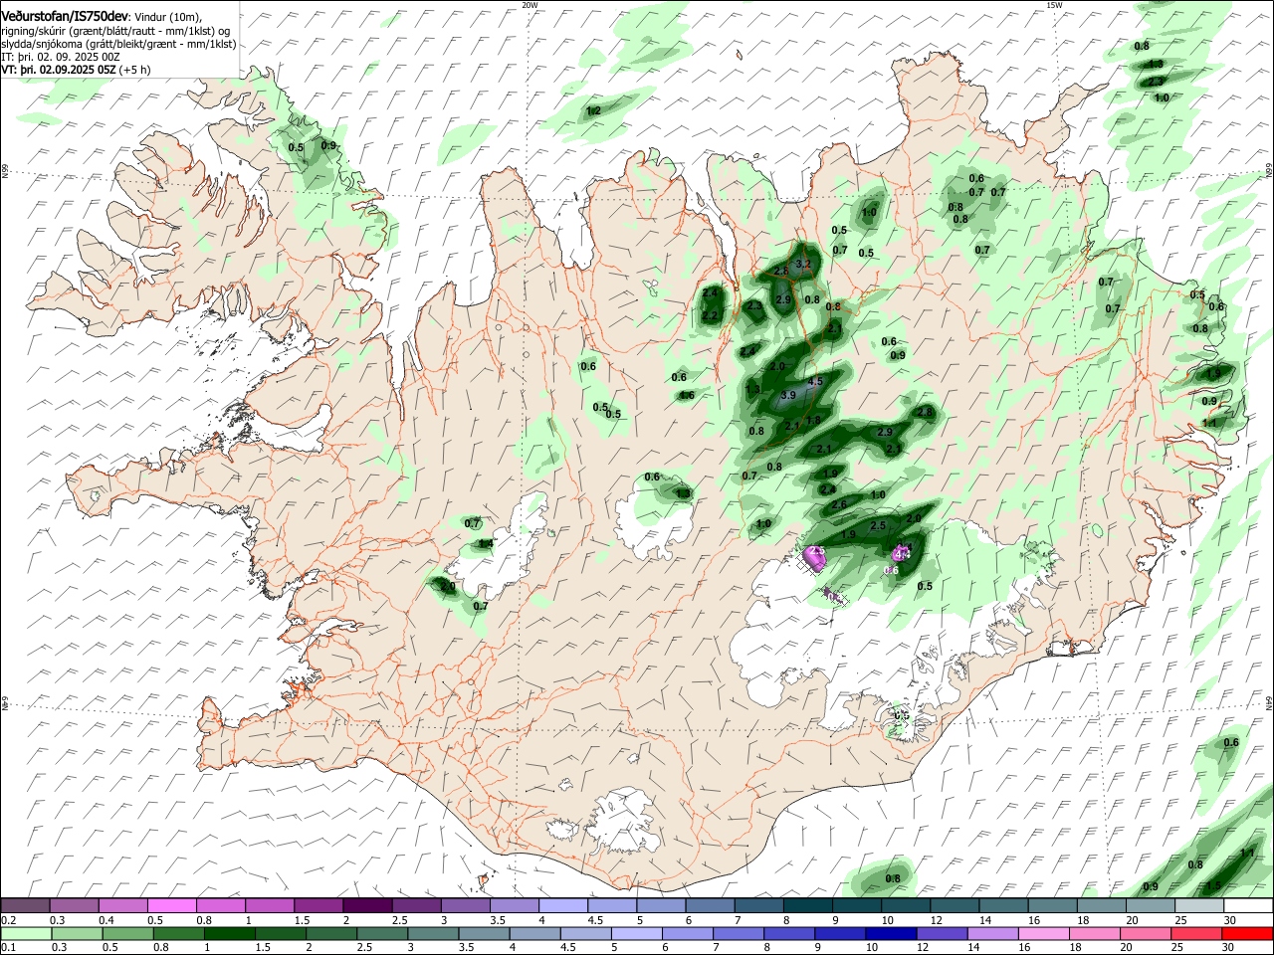
Task: Click the bright pink snow swatch for 0.5–0.8 mm
Action: (171, 906)
